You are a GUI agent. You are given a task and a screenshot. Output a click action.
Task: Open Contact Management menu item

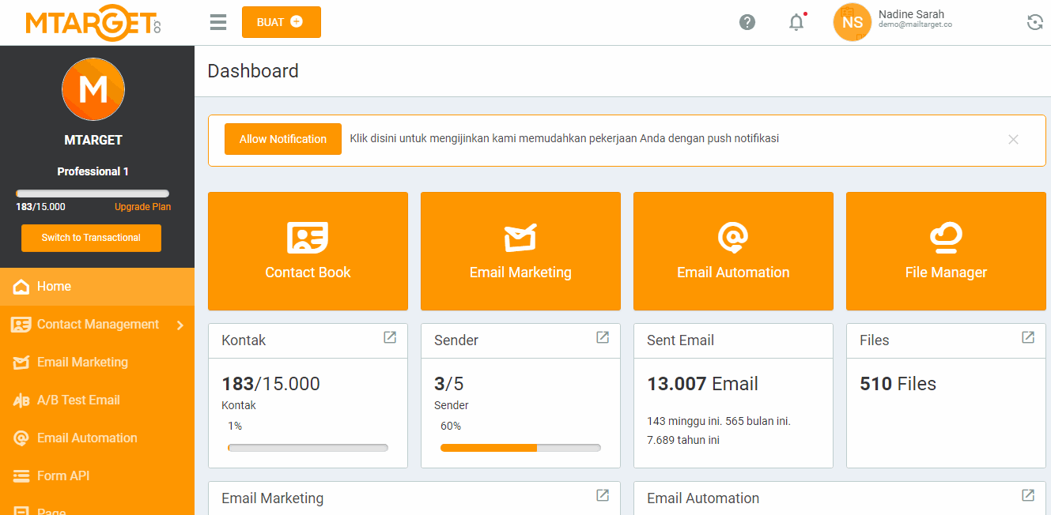[x=97, y=325]
